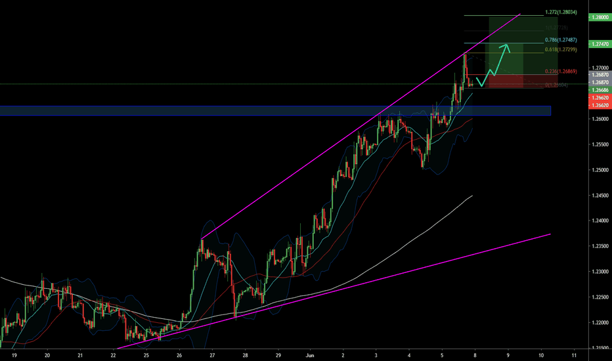Click date 27 on time axis

[212, 356]
